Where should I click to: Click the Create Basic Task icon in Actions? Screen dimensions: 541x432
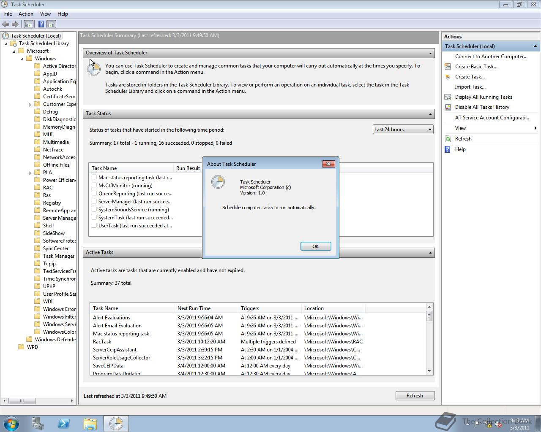[448, 67]
